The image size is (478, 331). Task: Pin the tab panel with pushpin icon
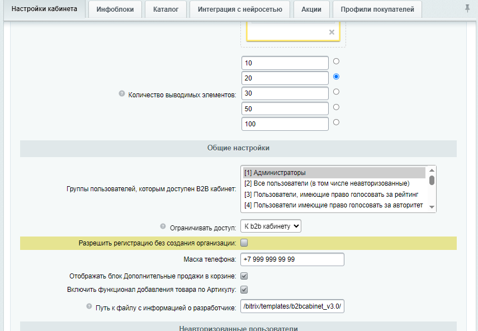coord(467,8)
